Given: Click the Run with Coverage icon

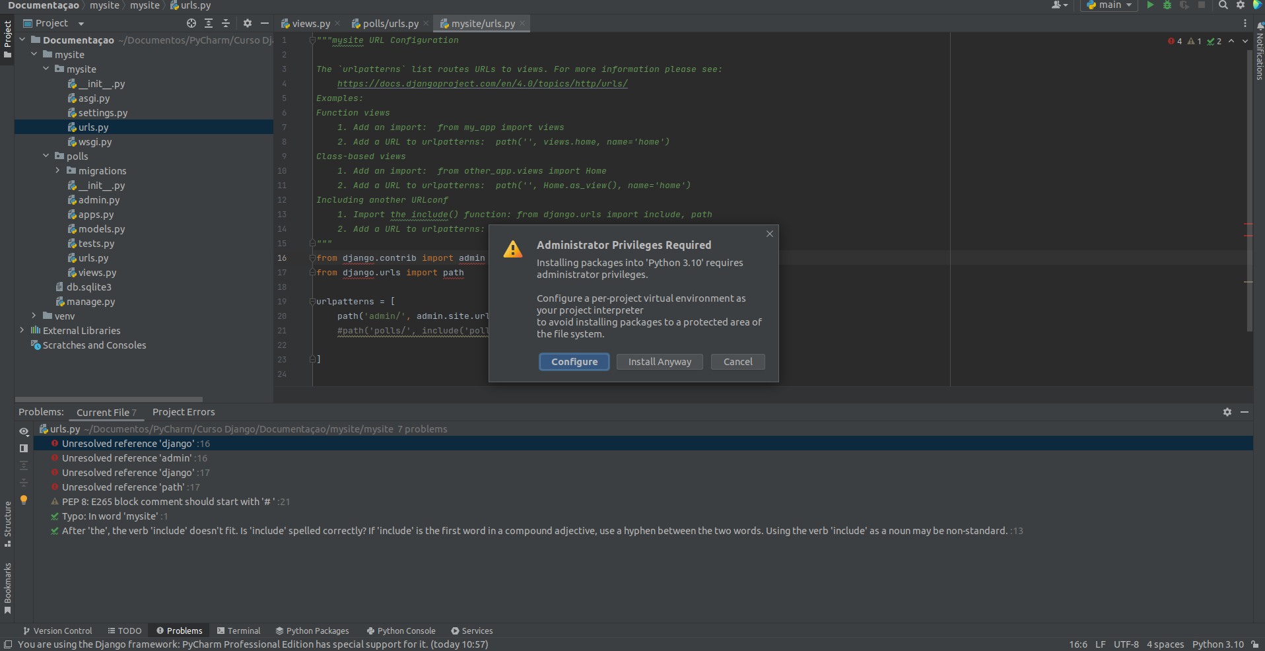Looking at the screenshot, I should [1184, 5].
